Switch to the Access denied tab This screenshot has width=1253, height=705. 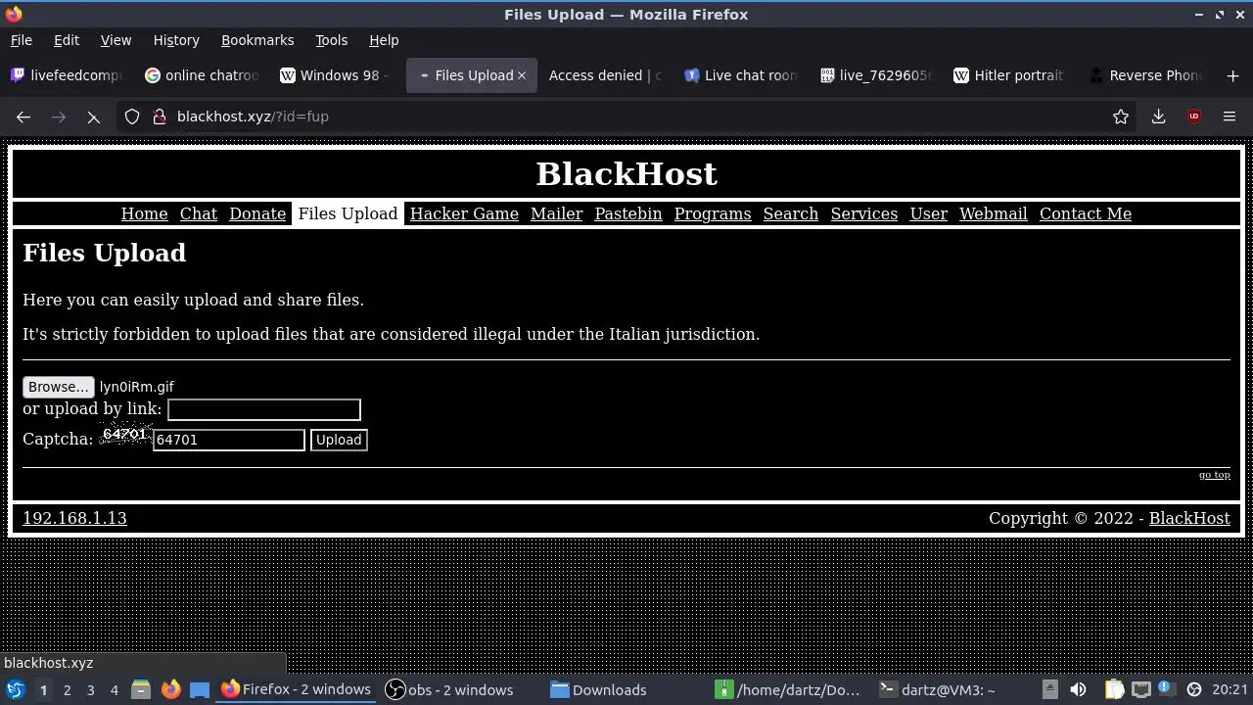click(604, 75)
